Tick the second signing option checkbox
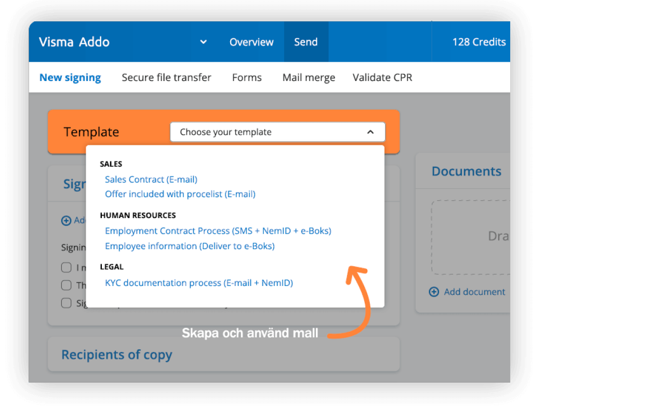The width and height of the screenshot is (665, 408). pos(66,285)
